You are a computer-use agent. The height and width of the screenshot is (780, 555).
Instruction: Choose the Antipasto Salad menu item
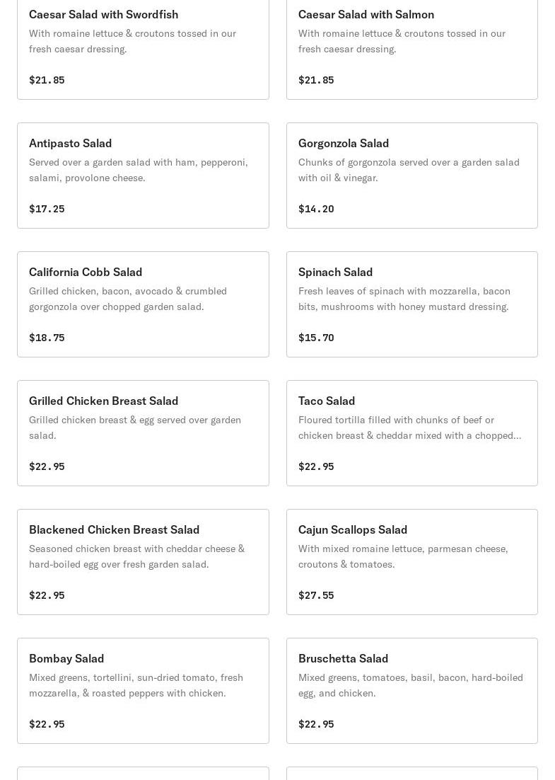(143, 176)
